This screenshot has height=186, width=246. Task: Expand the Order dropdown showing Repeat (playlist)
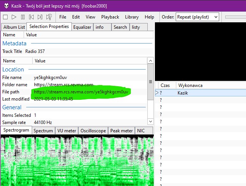point(197,17)
